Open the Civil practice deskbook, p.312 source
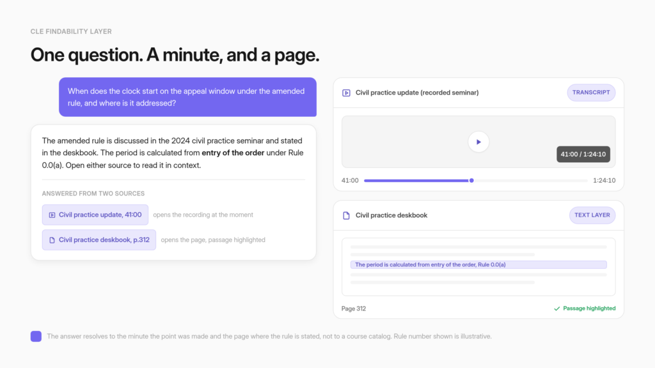This screenshot has width=655, height=368. coord(99,240)
